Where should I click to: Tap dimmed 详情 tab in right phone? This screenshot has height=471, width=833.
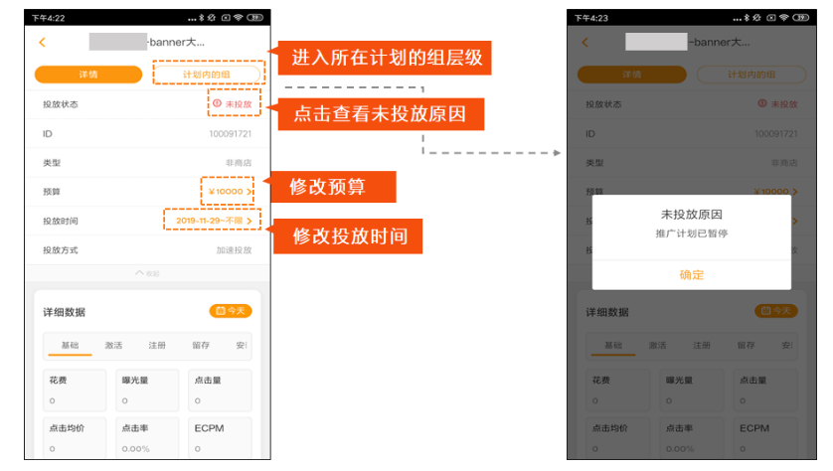point(631,75)
